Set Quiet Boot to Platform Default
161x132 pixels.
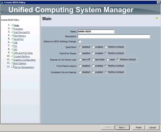coord(106,47)
